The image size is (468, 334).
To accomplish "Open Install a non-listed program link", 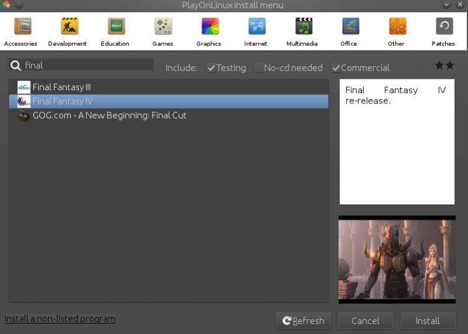I will click(60, 319).
